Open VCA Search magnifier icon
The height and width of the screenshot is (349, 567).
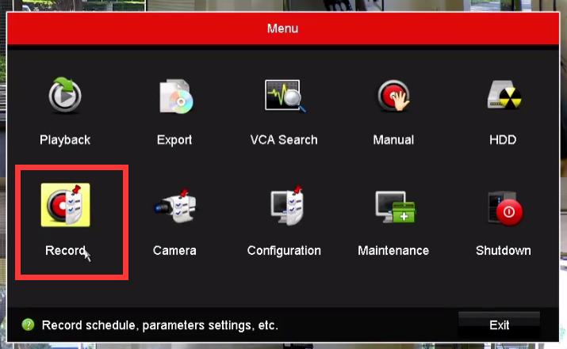(284, 97)
